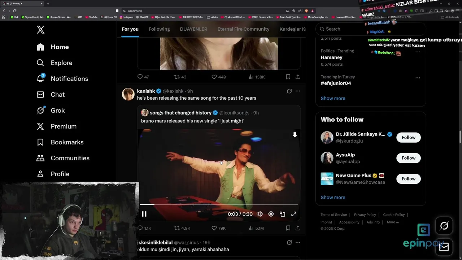Follow Dr. Jülide Sarıkaya

pyautogui.click(x=409, y=137)
